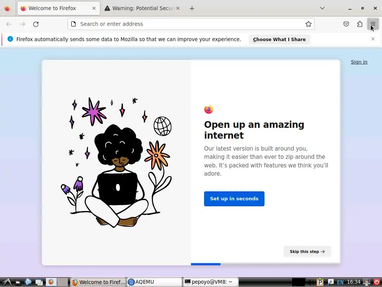382x287 pixels.
Task: Maximize the Firefox window
Action: (362, 8)
